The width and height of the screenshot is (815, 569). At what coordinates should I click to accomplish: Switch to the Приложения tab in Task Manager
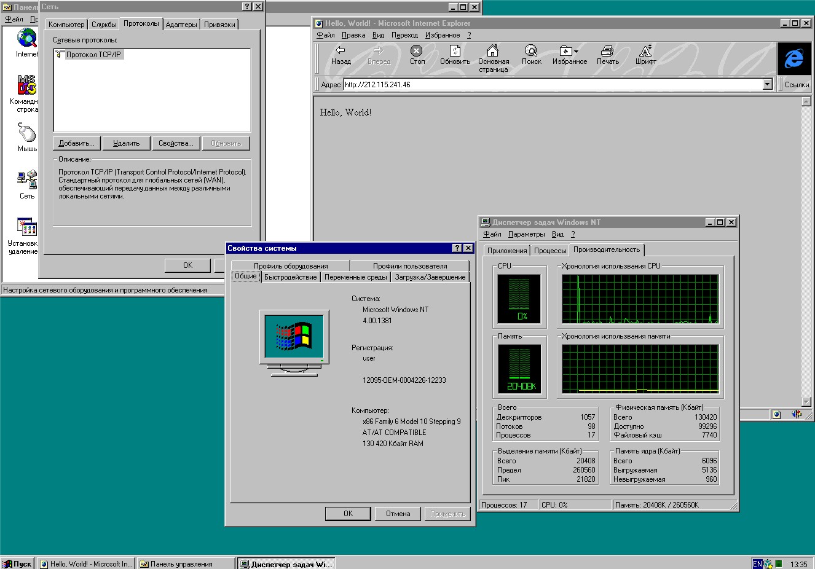point(507,251)
